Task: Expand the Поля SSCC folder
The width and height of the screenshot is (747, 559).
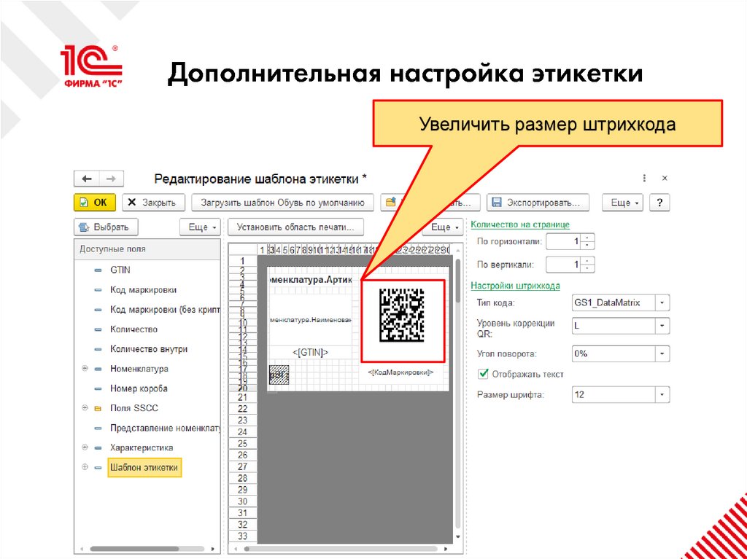Action: pos(85,408)
